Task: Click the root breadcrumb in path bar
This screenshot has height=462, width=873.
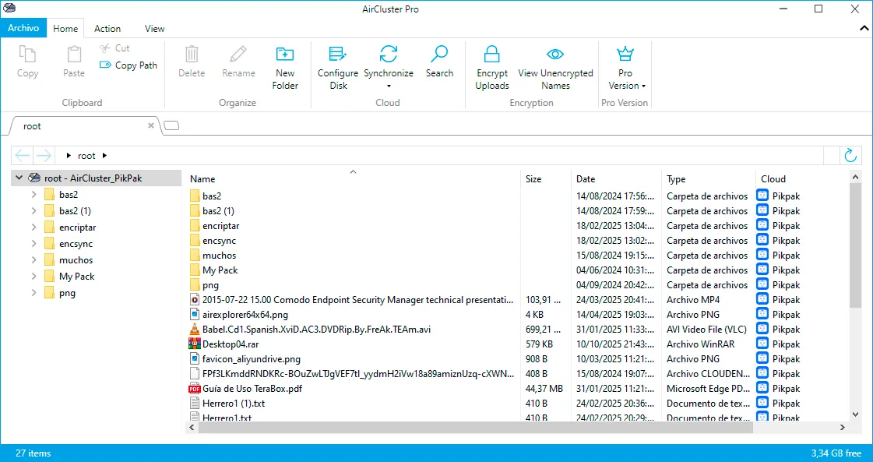Action: [x=86, y=156]
